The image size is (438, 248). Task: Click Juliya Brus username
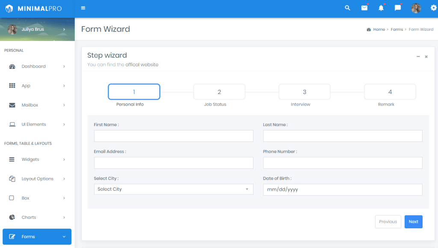[33, 30]
